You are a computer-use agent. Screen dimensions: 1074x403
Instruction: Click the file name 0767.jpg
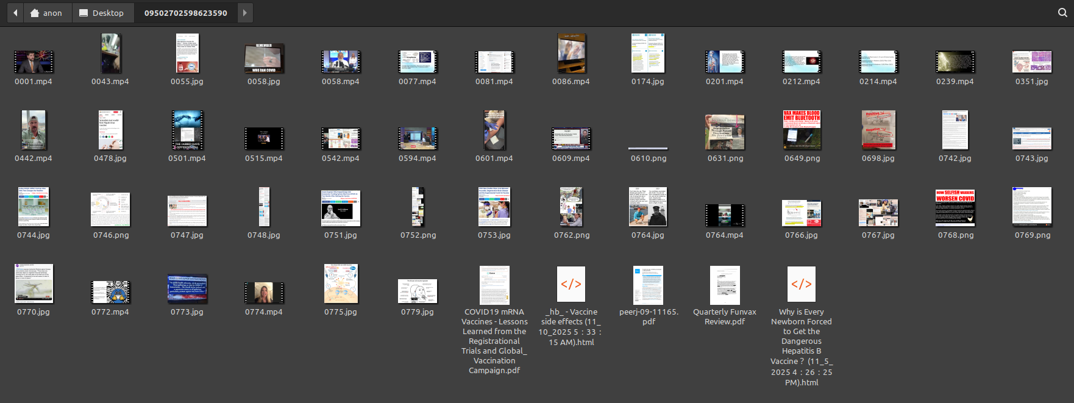coord(878,235)
